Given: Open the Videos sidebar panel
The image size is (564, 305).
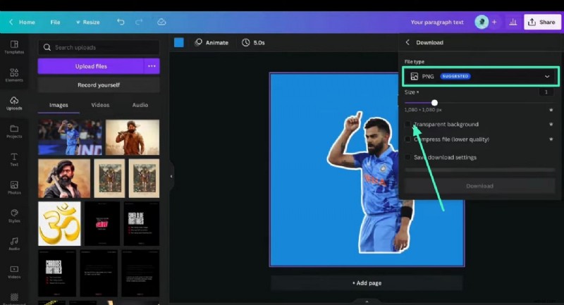Looking at the screenshot, I should tap(14, 272).
